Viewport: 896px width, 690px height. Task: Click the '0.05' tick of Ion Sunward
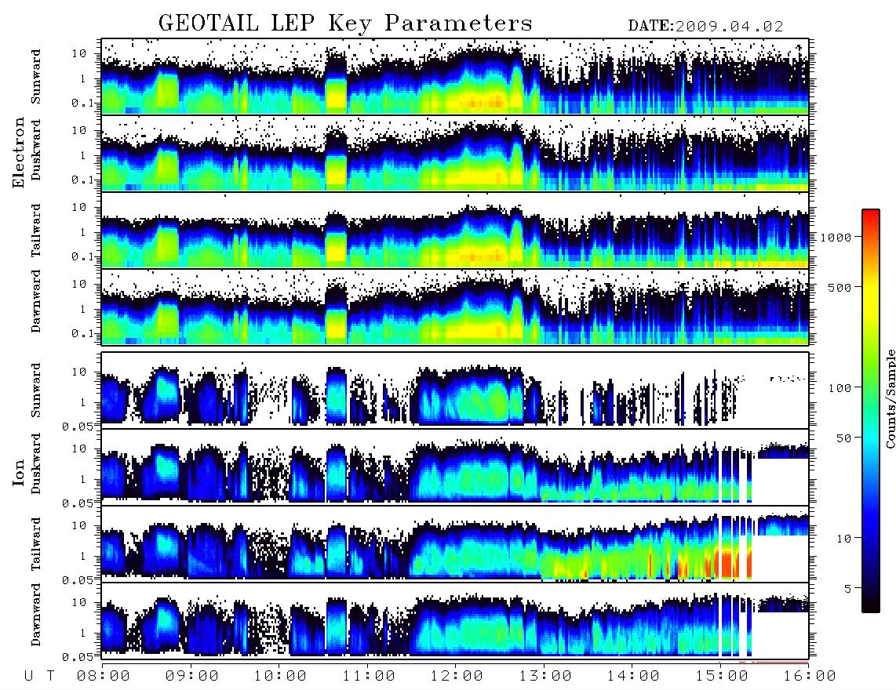[77, 426]
